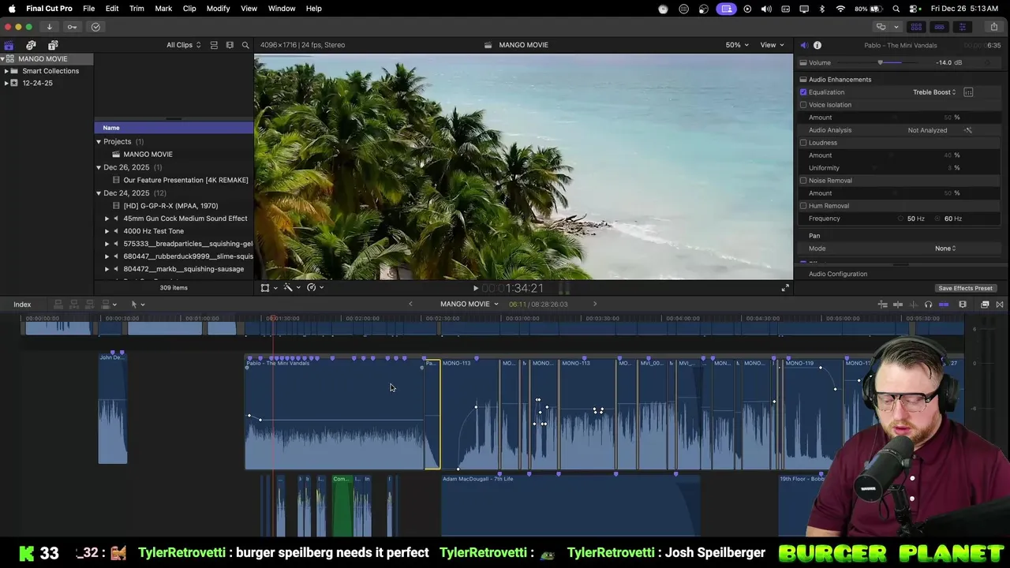Open the Select tool arrow dropdown in timeline
This screenshot has width=1010, height=568.
137,305
